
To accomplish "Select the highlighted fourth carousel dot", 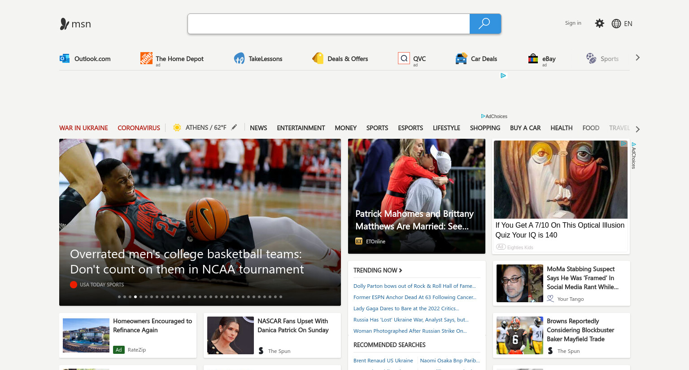I will tap(135, 297).
